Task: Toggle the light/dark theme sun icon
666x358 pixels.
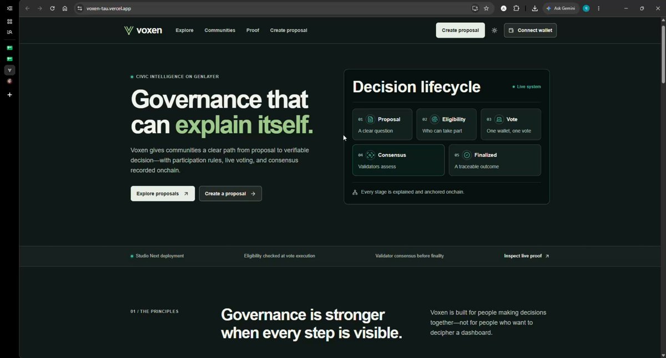Action: [x=495, y=31]
